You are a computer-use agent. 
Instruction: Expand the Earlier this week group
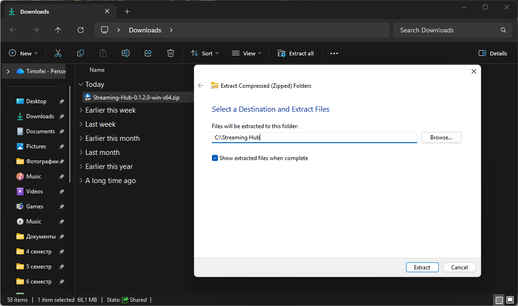pos(81,110)
